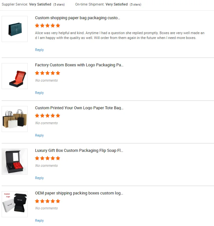Viewport: 214px width, 226px height.
Task: Open 'Factory Custom Boxes with Logo' product title
Action: (79, 65)
